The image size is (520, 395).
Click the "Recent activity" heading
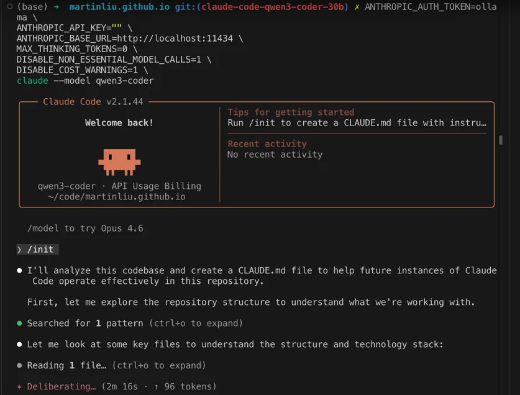pos(267,143)
